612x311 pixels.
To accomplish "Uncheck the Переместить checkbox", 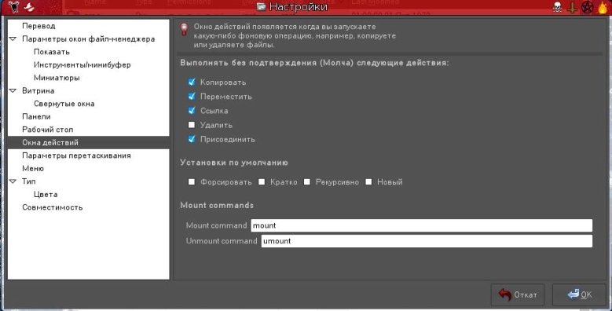I will pos(192,96).
